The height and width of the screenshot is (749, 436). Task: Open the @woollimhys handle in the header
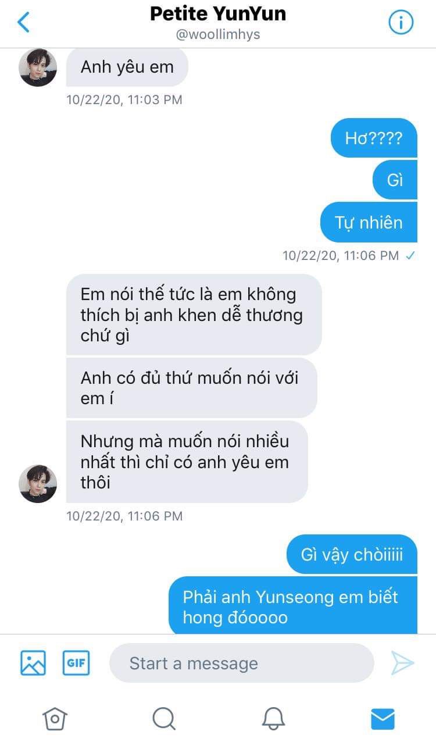tap(218, 34)
